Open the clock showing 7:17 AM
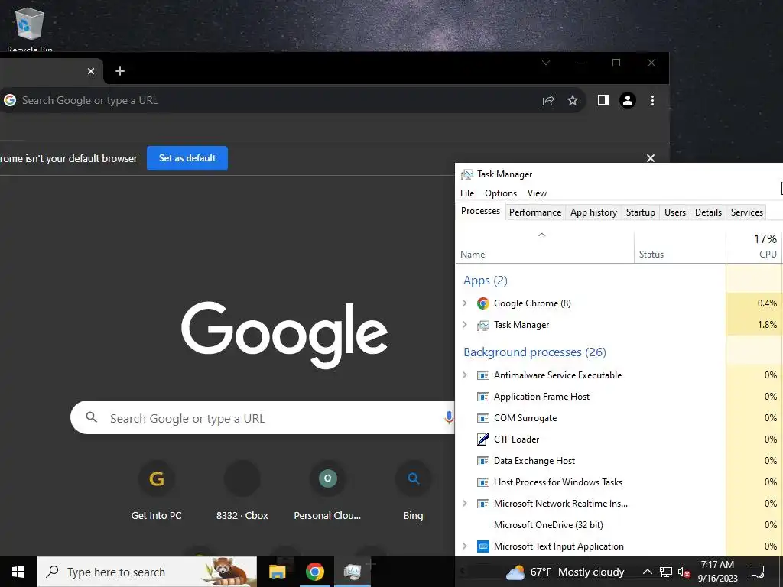This screenshot has height=587, width=783. (x=717, y=572)
